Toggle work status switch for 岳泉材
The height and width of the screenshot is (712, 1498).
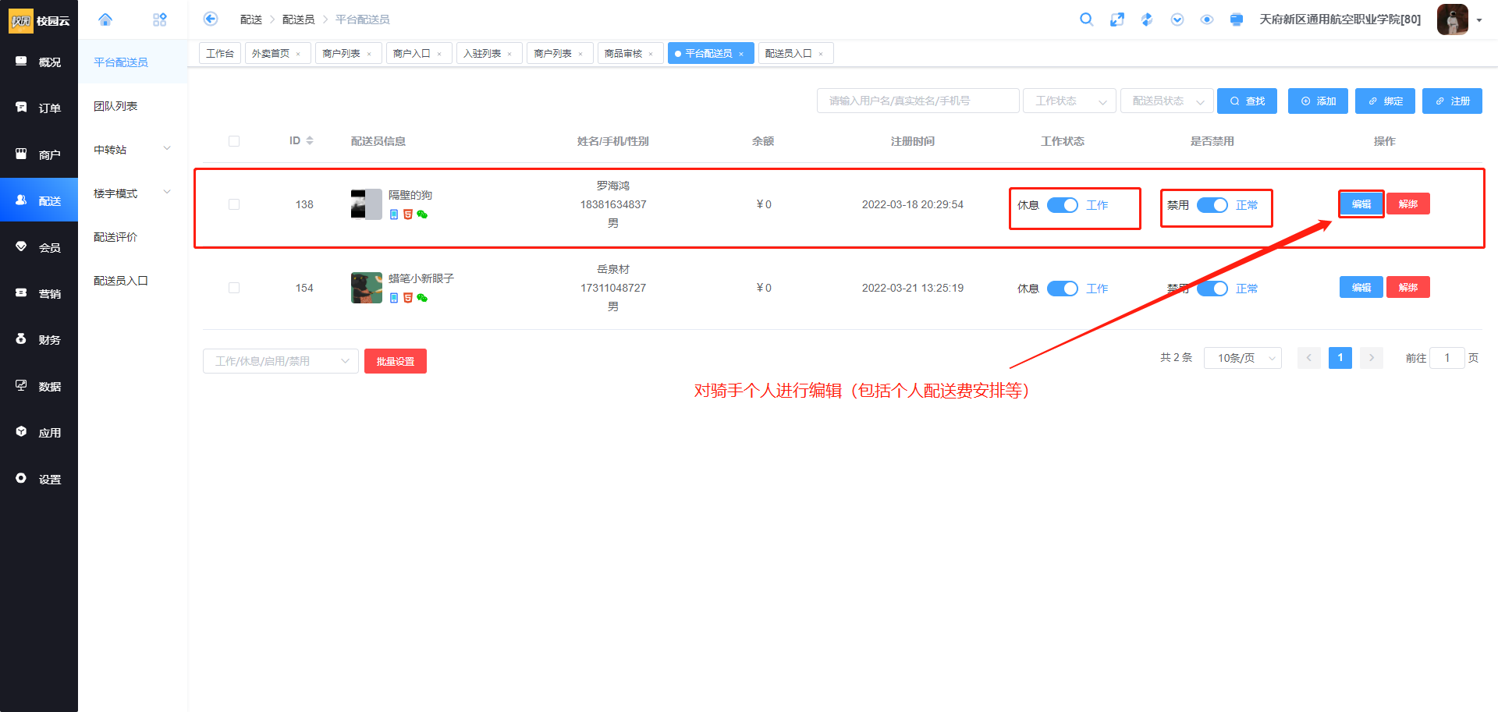pos(1062,289)
